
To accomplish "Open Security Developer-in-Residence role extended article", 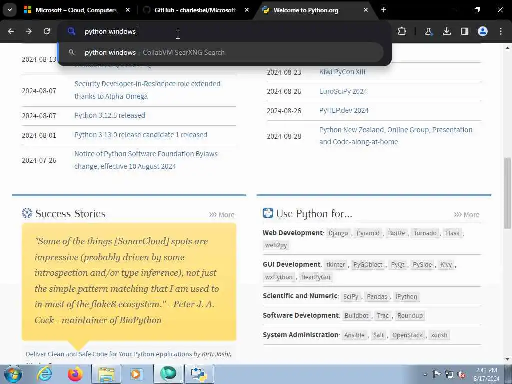I will (147, 90).
